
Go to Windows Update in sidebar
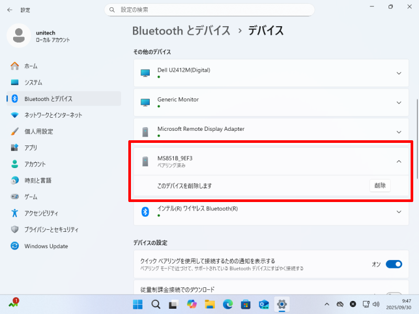click(46, 246)
